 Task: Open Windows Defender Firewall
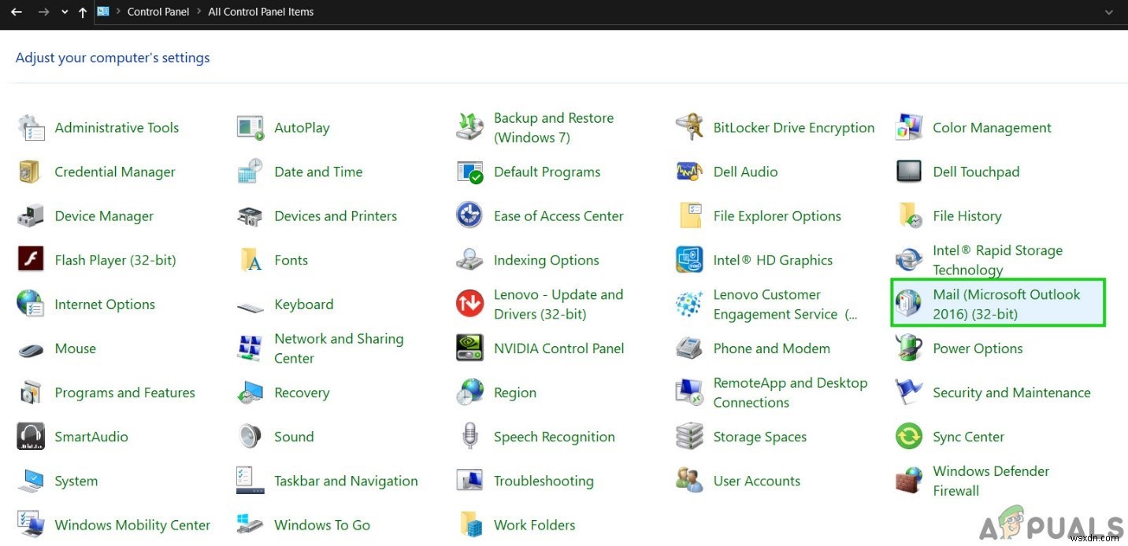(x=990, y=481)
